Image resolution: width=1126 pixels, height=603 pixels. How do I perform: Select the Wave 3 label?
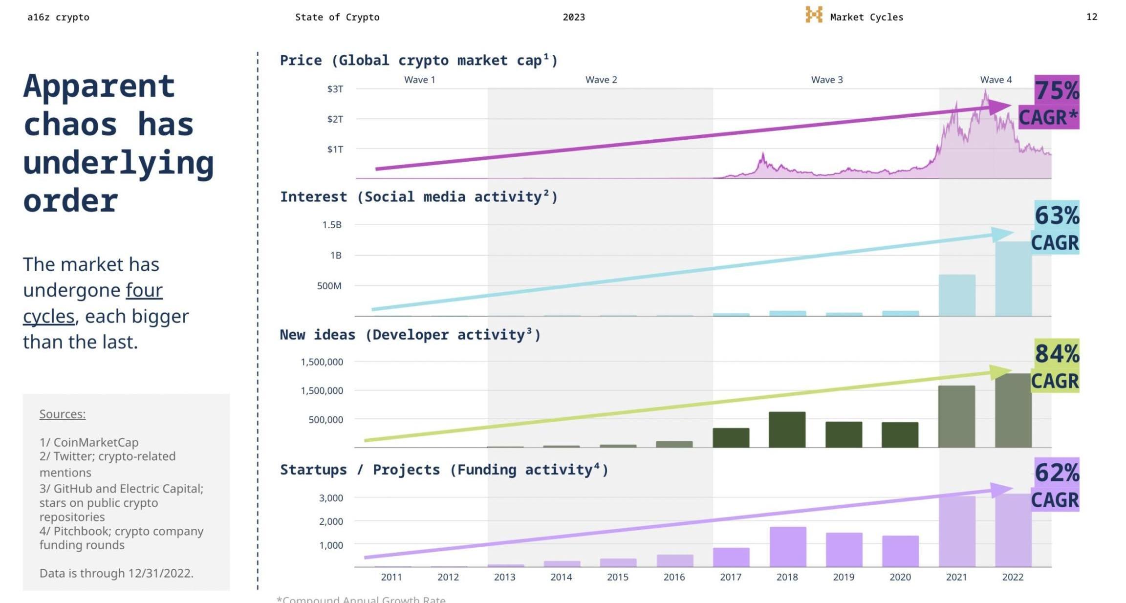[x=827, y=80]
